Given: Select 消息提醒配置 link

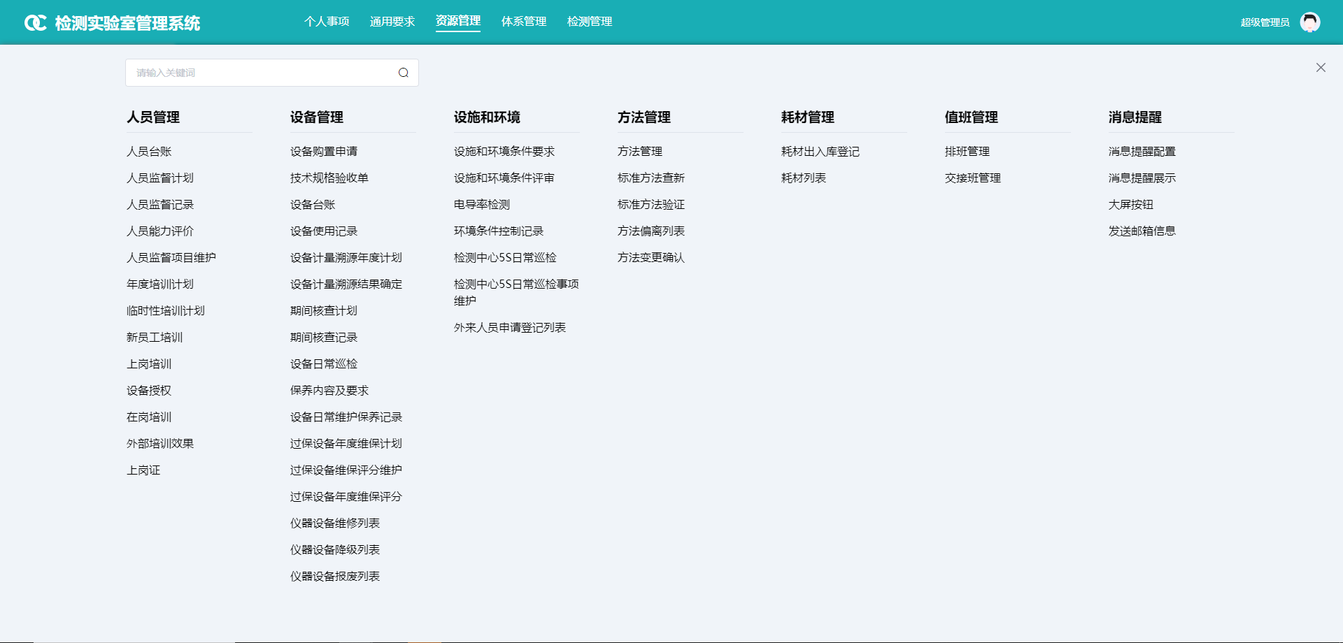Looking at the screenshot, I should pyautogui.click(x=1142, y=152).
